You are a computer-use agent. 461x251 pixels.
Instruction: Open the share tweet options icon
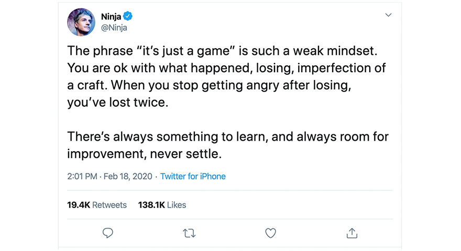[352, 233]
